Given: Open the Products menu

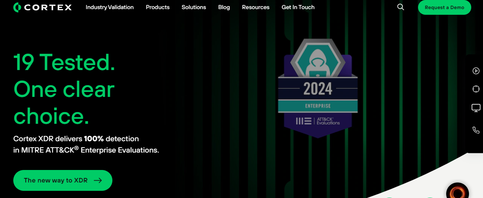Looking at the screenshot, I should (158, 7).
